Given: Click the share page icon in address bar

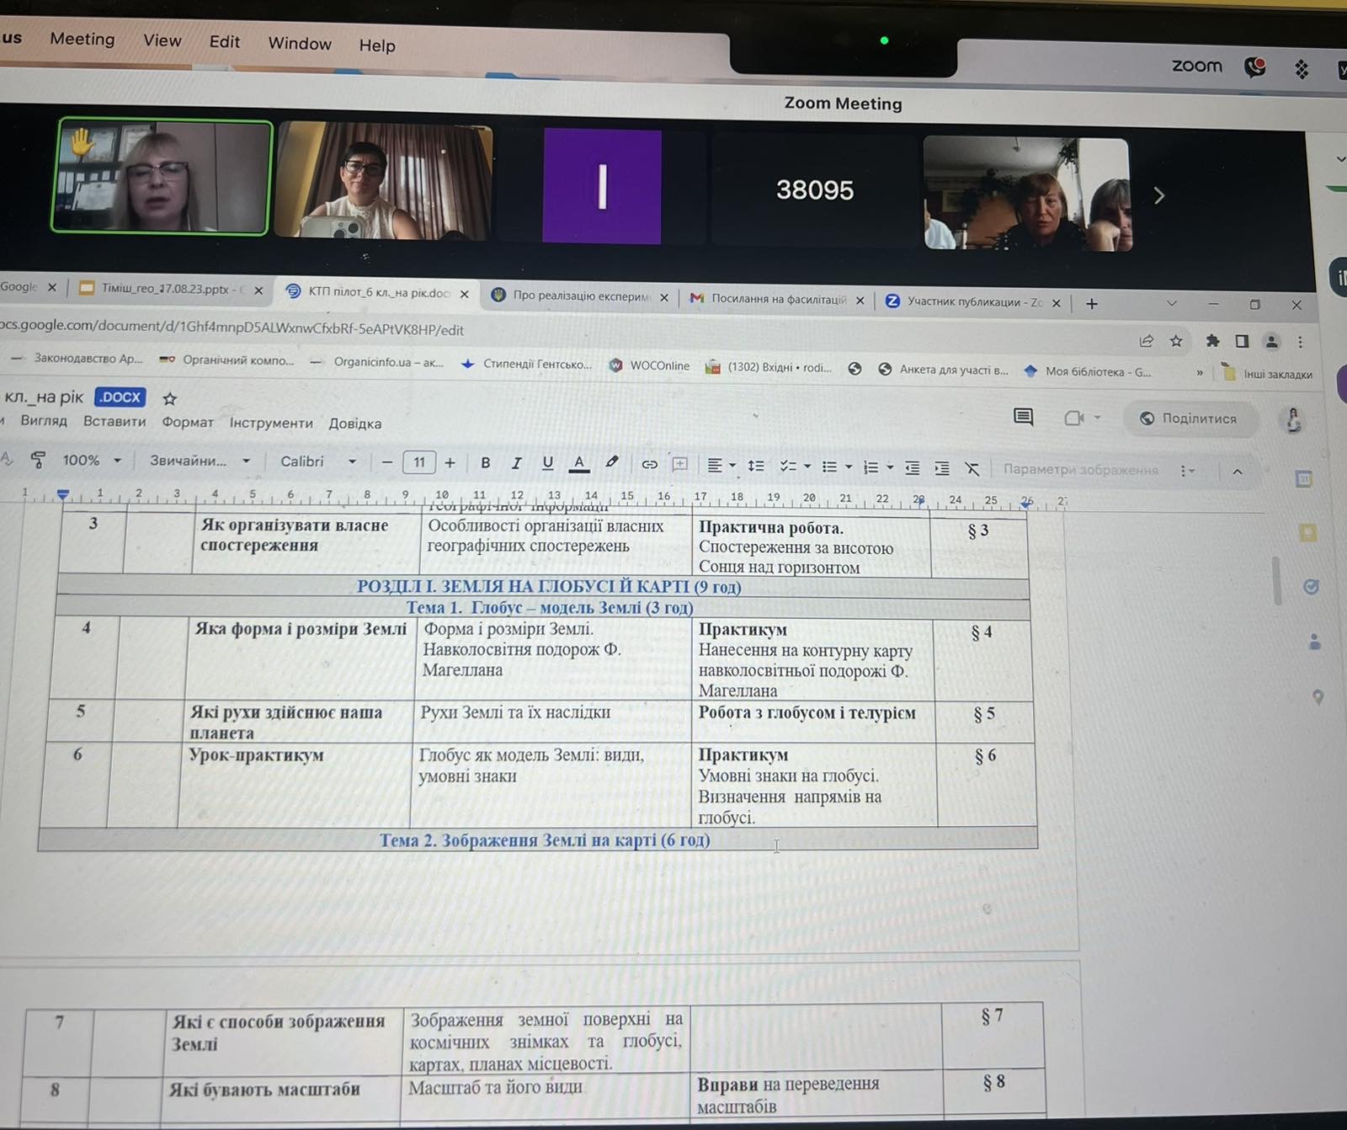Looking at the screenshot, I should click(1146, 341).
